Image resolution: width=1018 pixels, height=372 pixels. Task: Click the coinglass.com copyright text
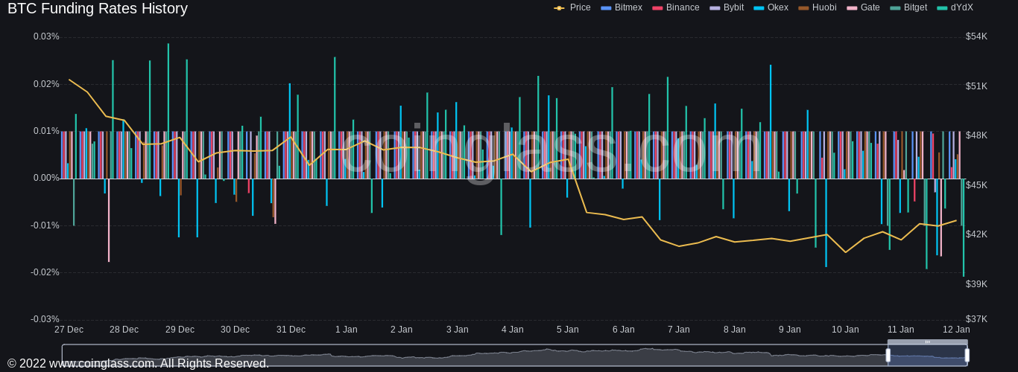(x=138, y=363)
